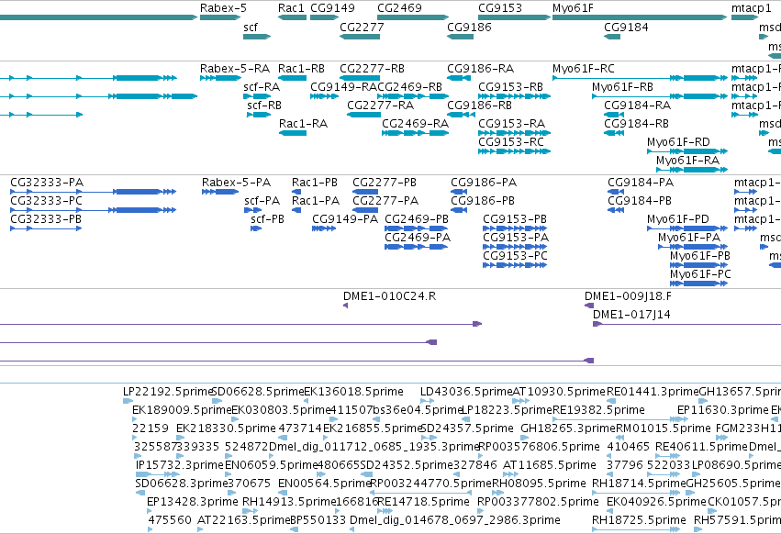This screenshot has width=781, height=534.
Task: Click the Myo61F-RD transcript label
Action: [678, 142]
